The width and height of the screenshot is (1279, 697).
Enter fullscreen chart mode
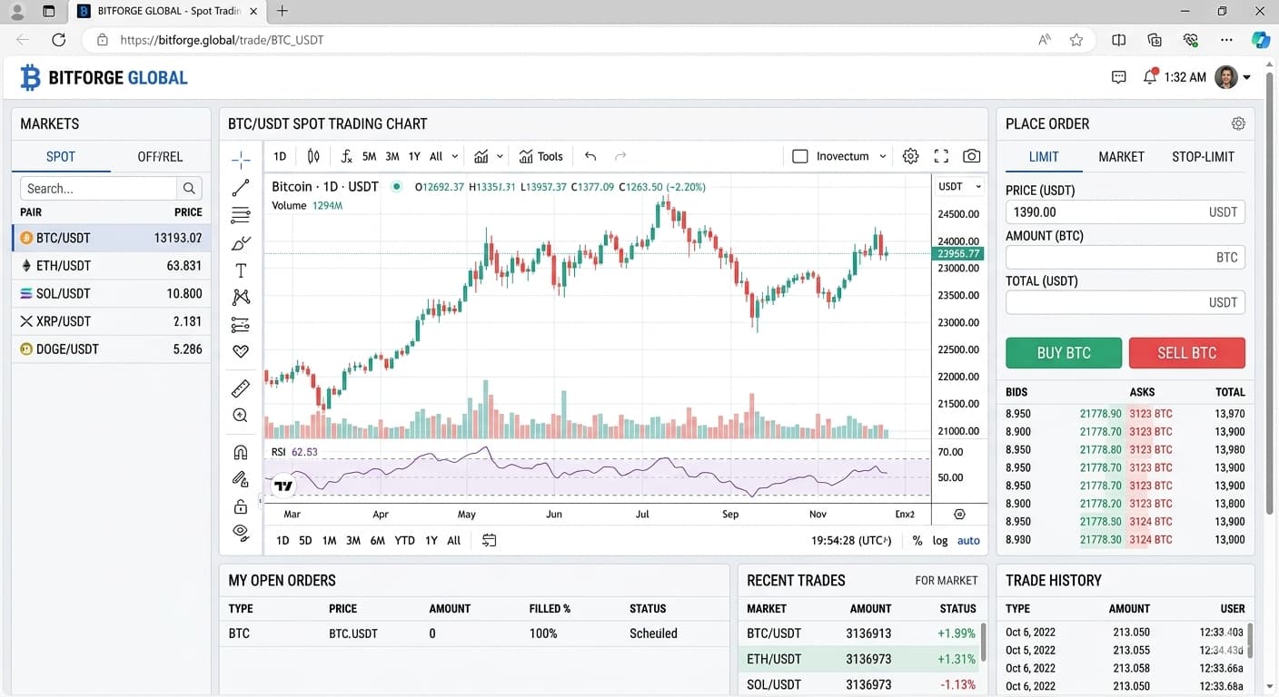941,156
